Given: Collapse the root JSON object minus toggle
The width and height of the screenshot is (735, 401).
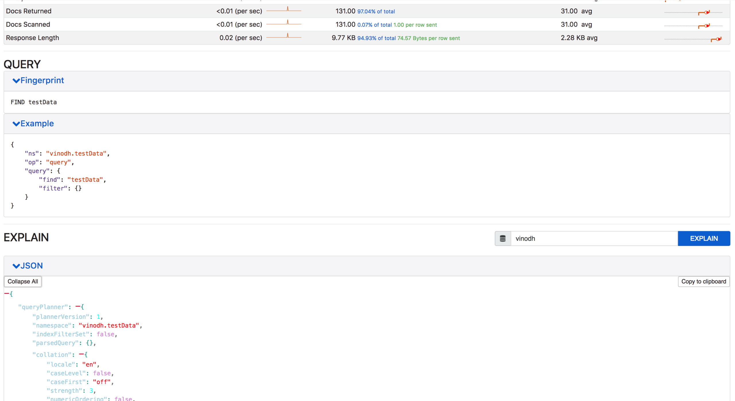Looking at the screenshot, I should (6, 294).
